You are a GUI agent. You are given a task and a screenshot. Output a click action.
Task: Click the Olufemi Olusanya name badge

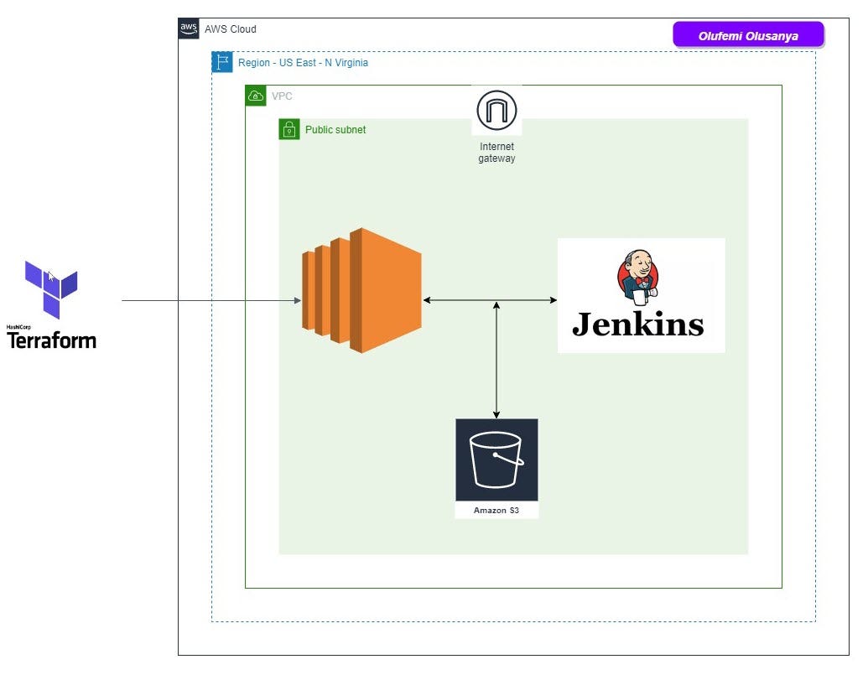[749, 35]
